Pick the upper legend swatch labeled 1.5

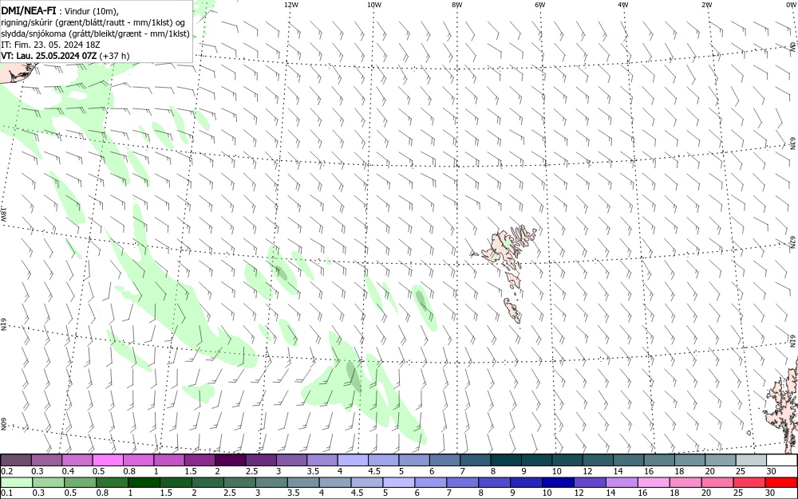(200, 461)
